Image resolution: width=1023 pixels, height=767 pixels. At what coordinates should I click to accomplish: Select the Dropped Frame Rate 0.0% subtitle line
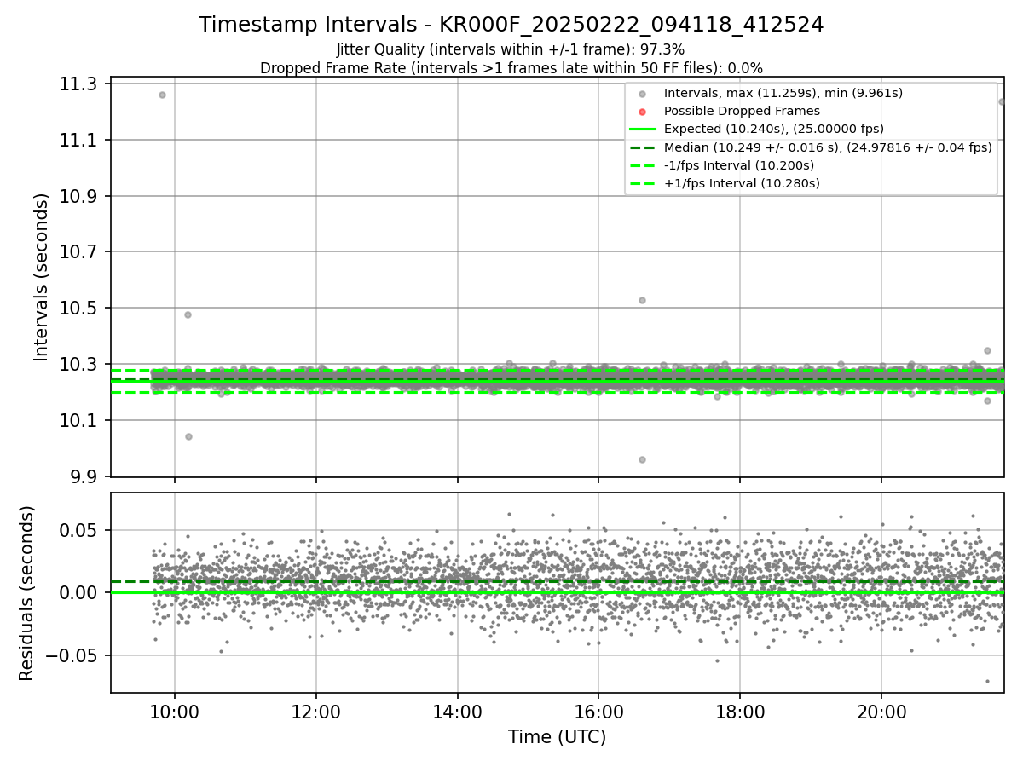[511, 68]
